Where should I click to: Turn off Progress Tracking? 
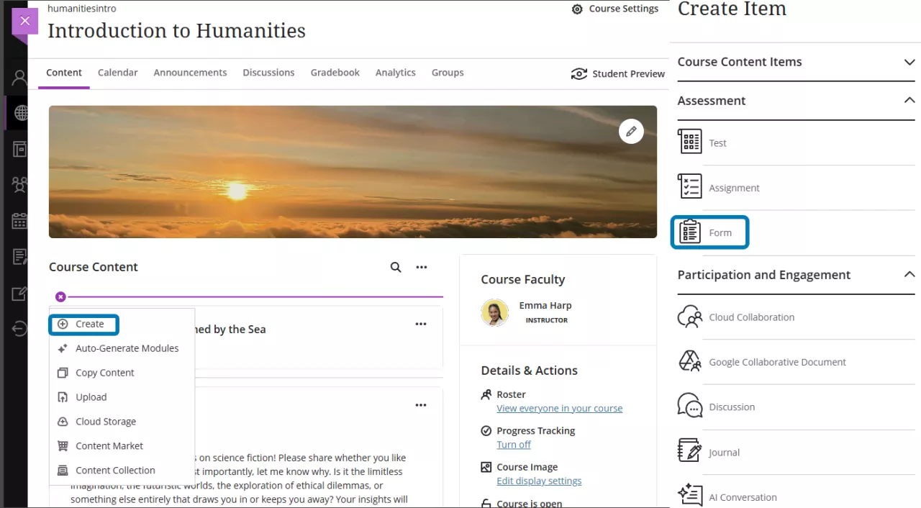[513, 445]
